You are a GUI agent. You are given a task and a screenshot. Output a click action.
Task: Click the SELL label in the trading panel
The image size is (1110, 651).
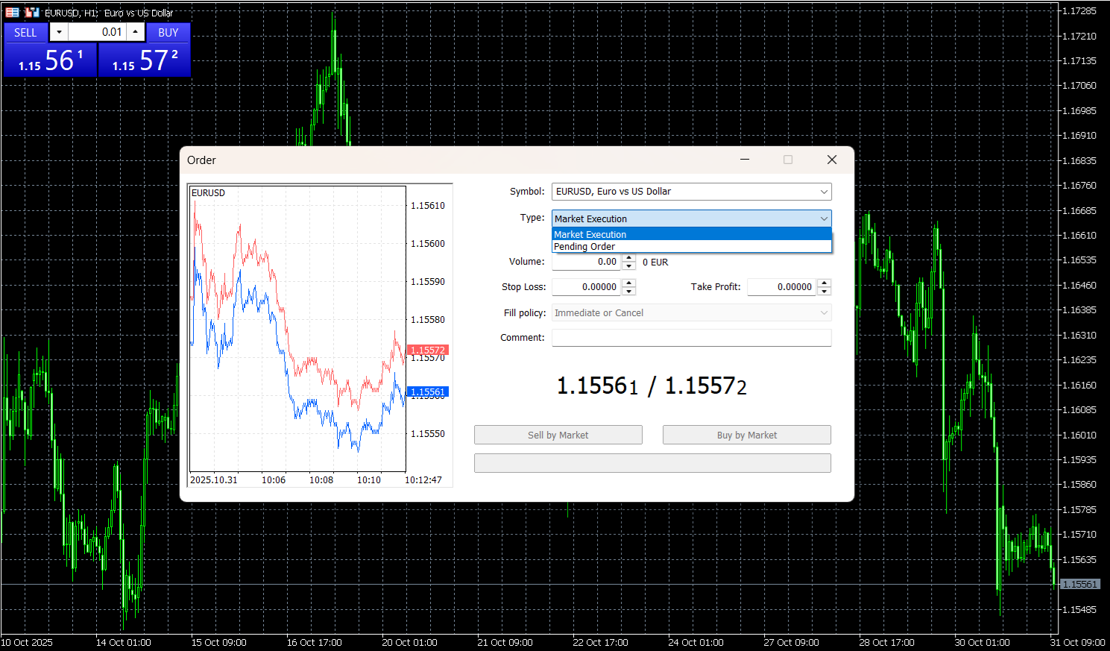[25, 33]
